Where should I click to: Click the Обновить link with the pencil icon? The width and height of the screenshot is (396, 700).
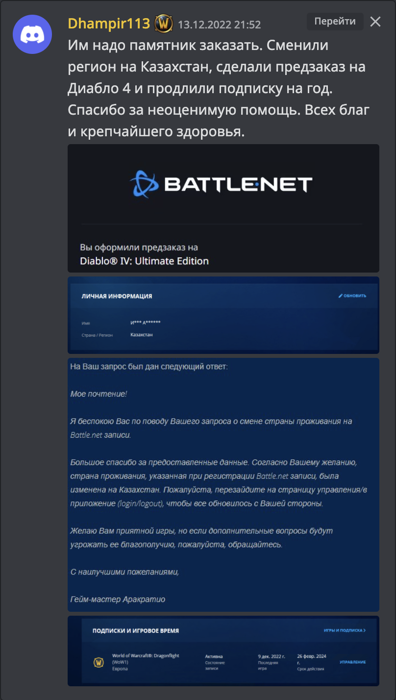352,296
